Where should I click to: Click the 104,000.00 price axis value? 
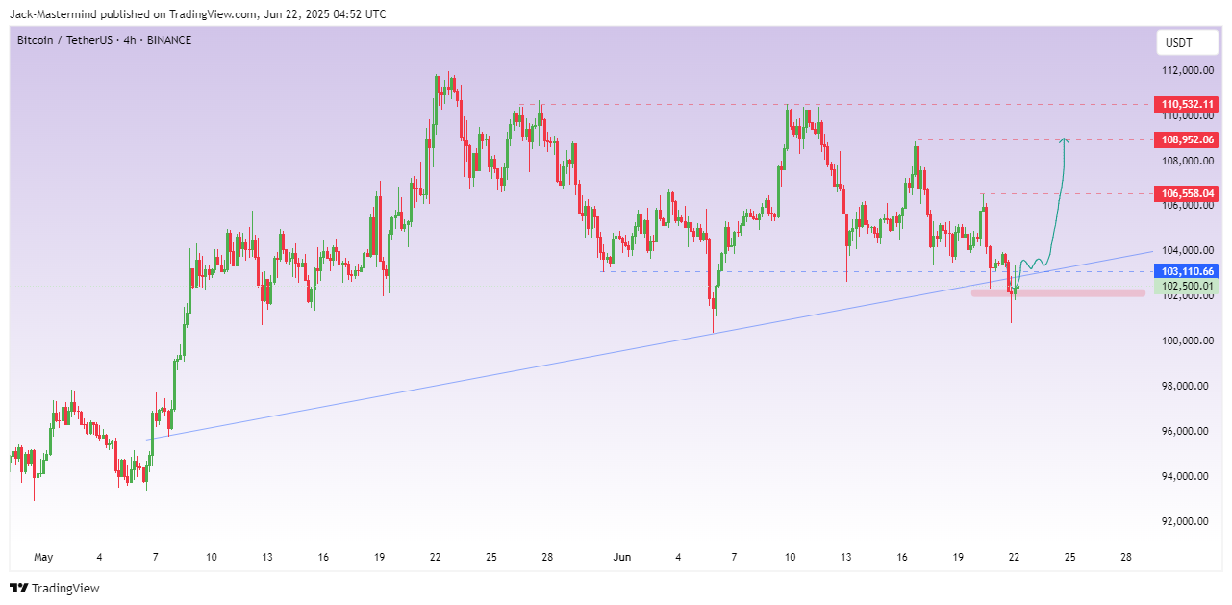pos(1189,251)
